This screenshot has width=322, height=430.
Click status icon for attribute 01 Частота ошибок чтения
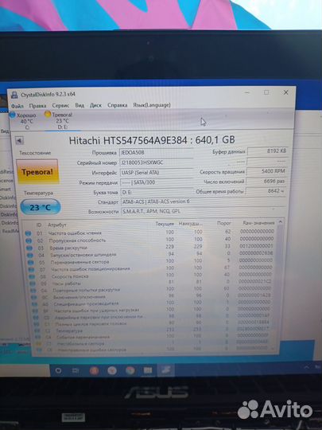(28, 233)
